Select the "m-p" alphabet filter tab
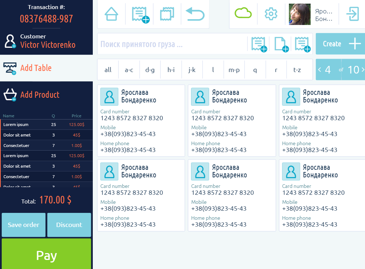 (234, 70)
